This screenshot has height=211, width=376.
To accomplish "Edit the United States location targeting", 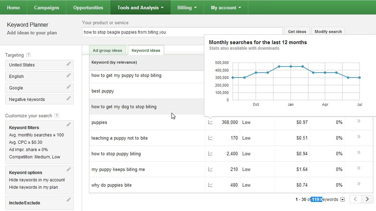I will 68,64.
